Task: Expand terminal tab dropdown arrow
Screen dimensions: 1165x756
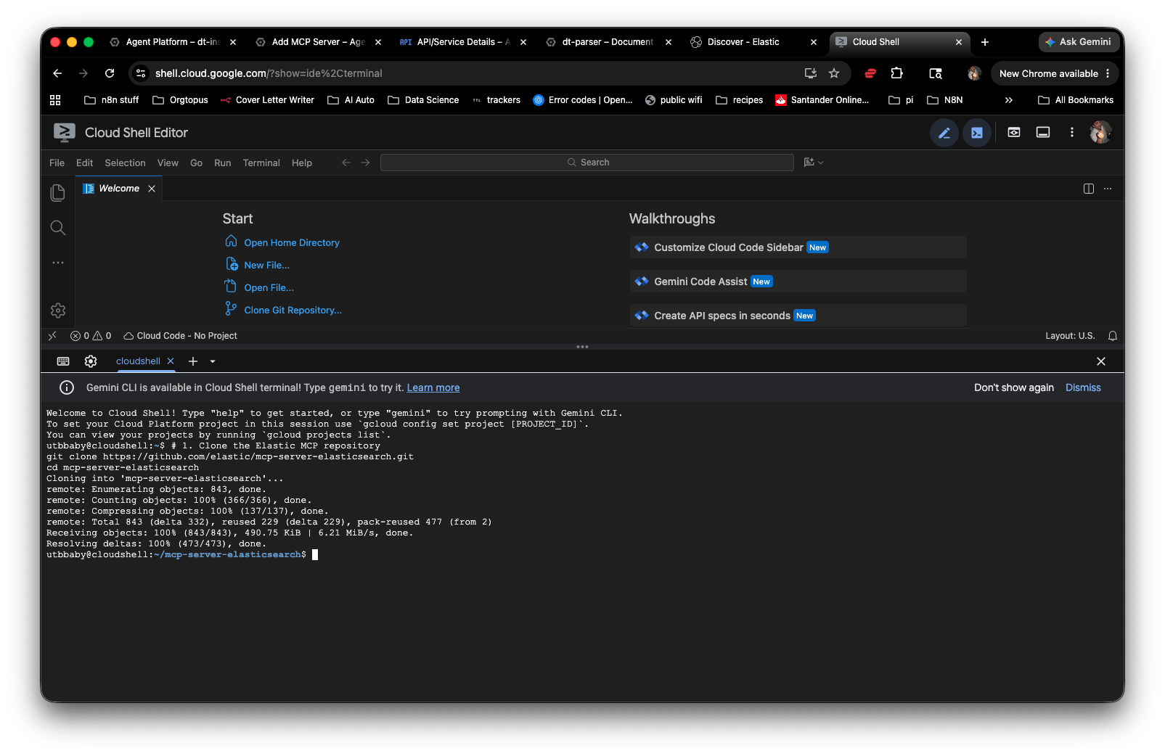Action: [213, 361]
